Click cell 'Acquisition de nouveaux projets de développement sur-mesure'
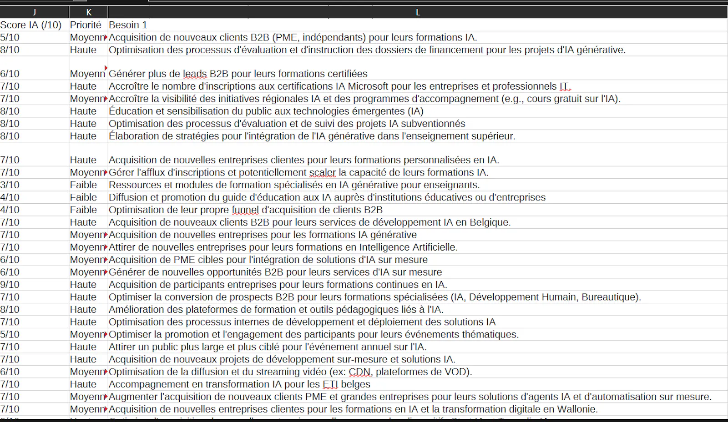The height and width of the screenshot is (422, 728). point(418,359)
